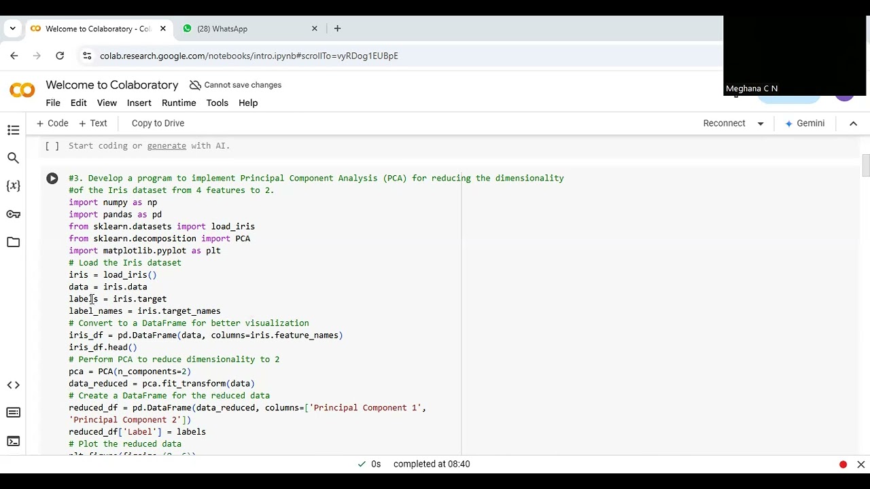Click the line 'iris_df.head()'
This screenshot has height=489, width=870.
[x=103, y=347]
